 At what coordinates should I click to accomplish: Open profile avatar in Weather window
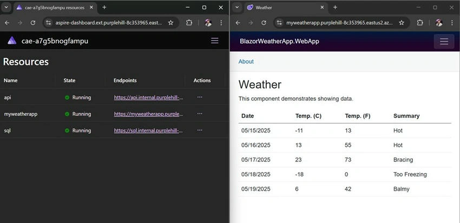click(439, 23)
